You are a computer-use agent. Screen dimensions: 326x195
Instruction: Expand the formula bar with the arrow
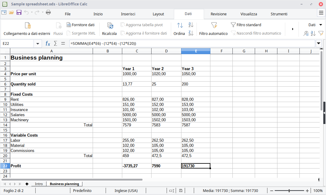pyautogui.click(x=319, y=44)
